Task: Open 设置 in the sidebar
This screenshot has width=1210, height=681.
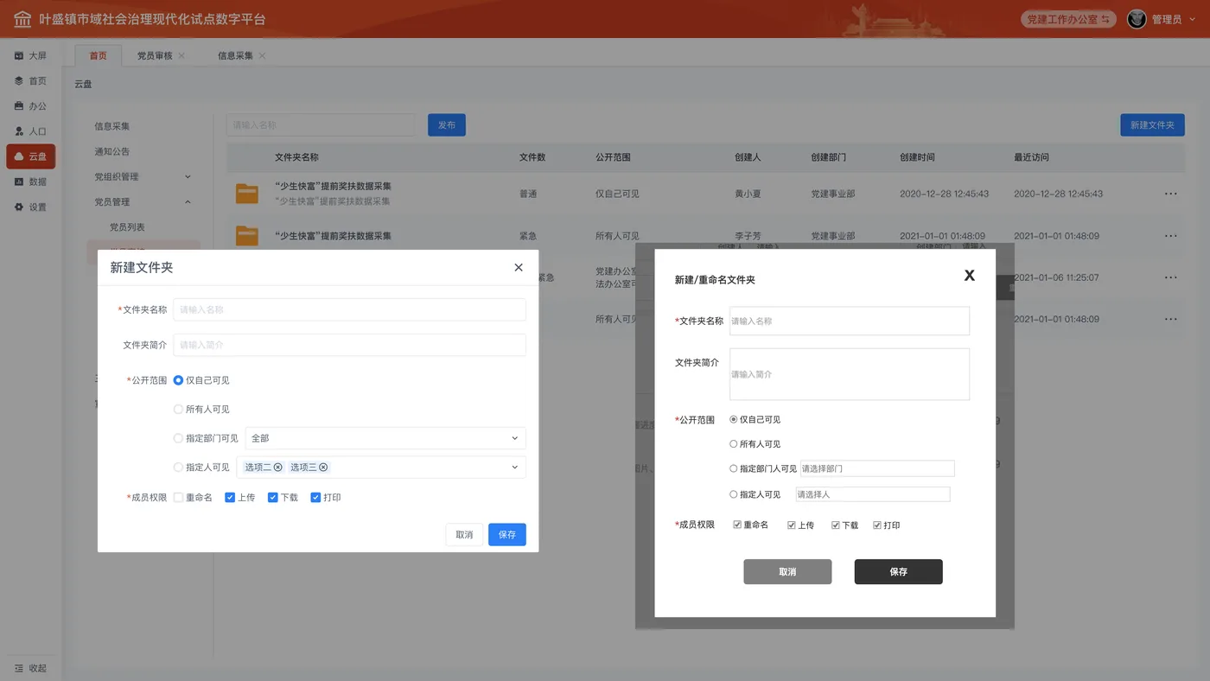Action: (30, 207)
